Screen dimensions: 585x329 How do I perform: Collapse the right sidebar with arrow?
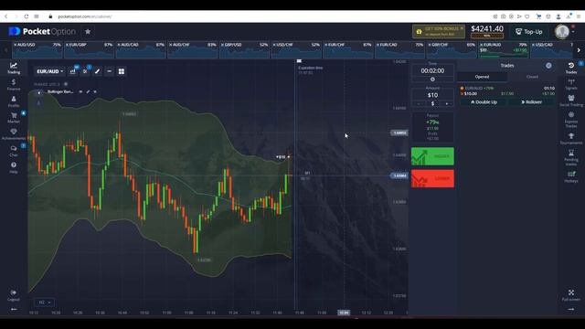570,309
